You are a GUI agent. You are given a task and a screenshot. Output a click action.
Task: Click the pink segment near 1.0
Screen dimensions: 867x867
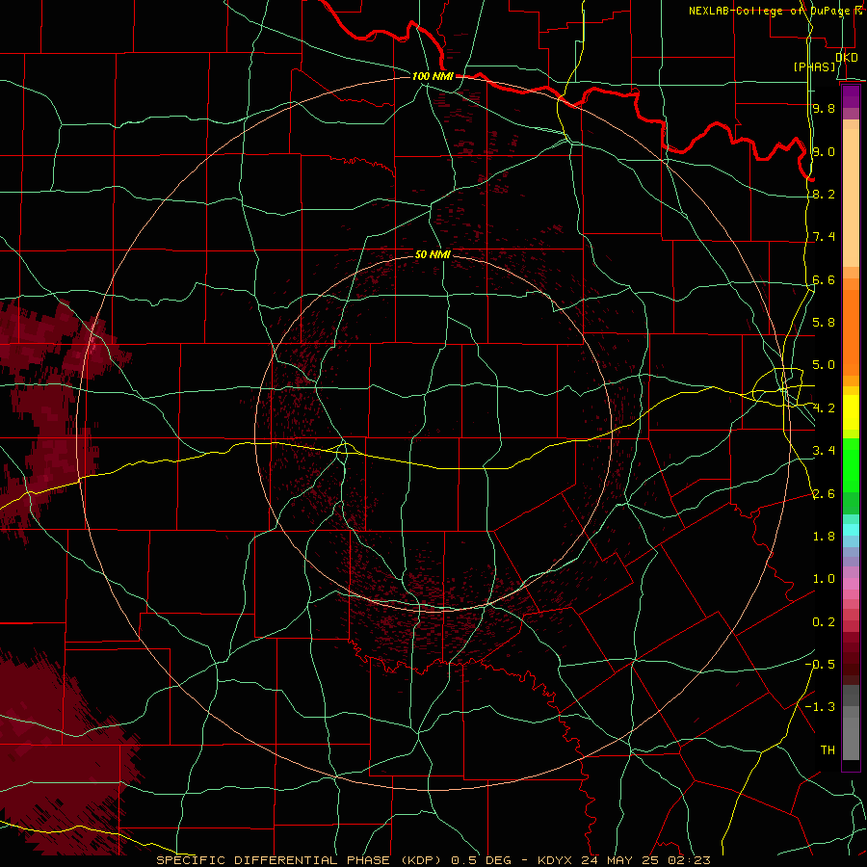coord(851,584)
